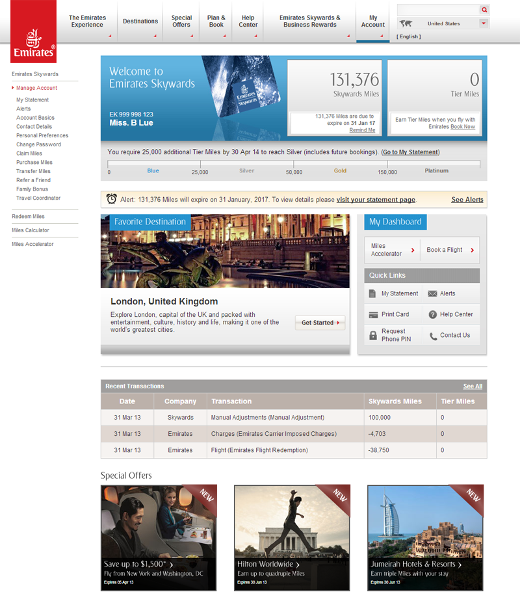Click the Alerts envelope icon
This screenshot has height=605, width=520.
click(x=432, y=293)
